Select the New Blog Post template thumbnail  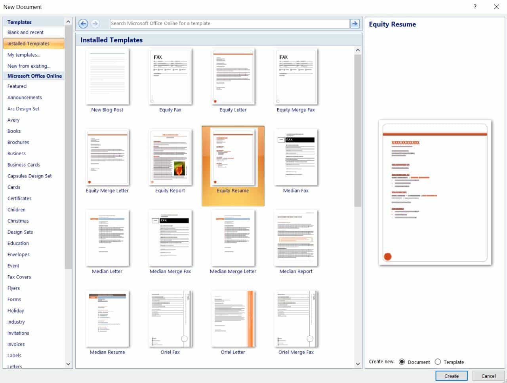[107, 77]
